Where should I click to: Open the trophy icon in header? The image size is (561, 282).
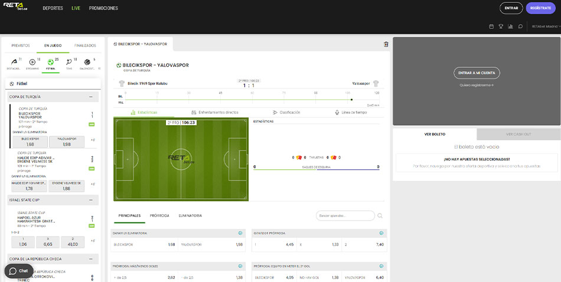pos(501,27)
